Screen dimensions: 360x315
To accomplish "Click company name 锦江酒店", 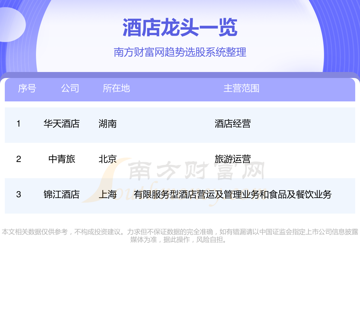I will click(61, 194).
